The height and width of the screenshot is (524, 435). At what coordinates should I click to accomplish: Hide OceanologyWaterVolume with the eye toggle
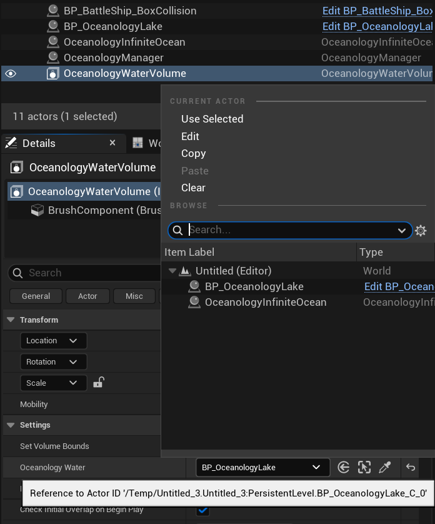(10, 74)
